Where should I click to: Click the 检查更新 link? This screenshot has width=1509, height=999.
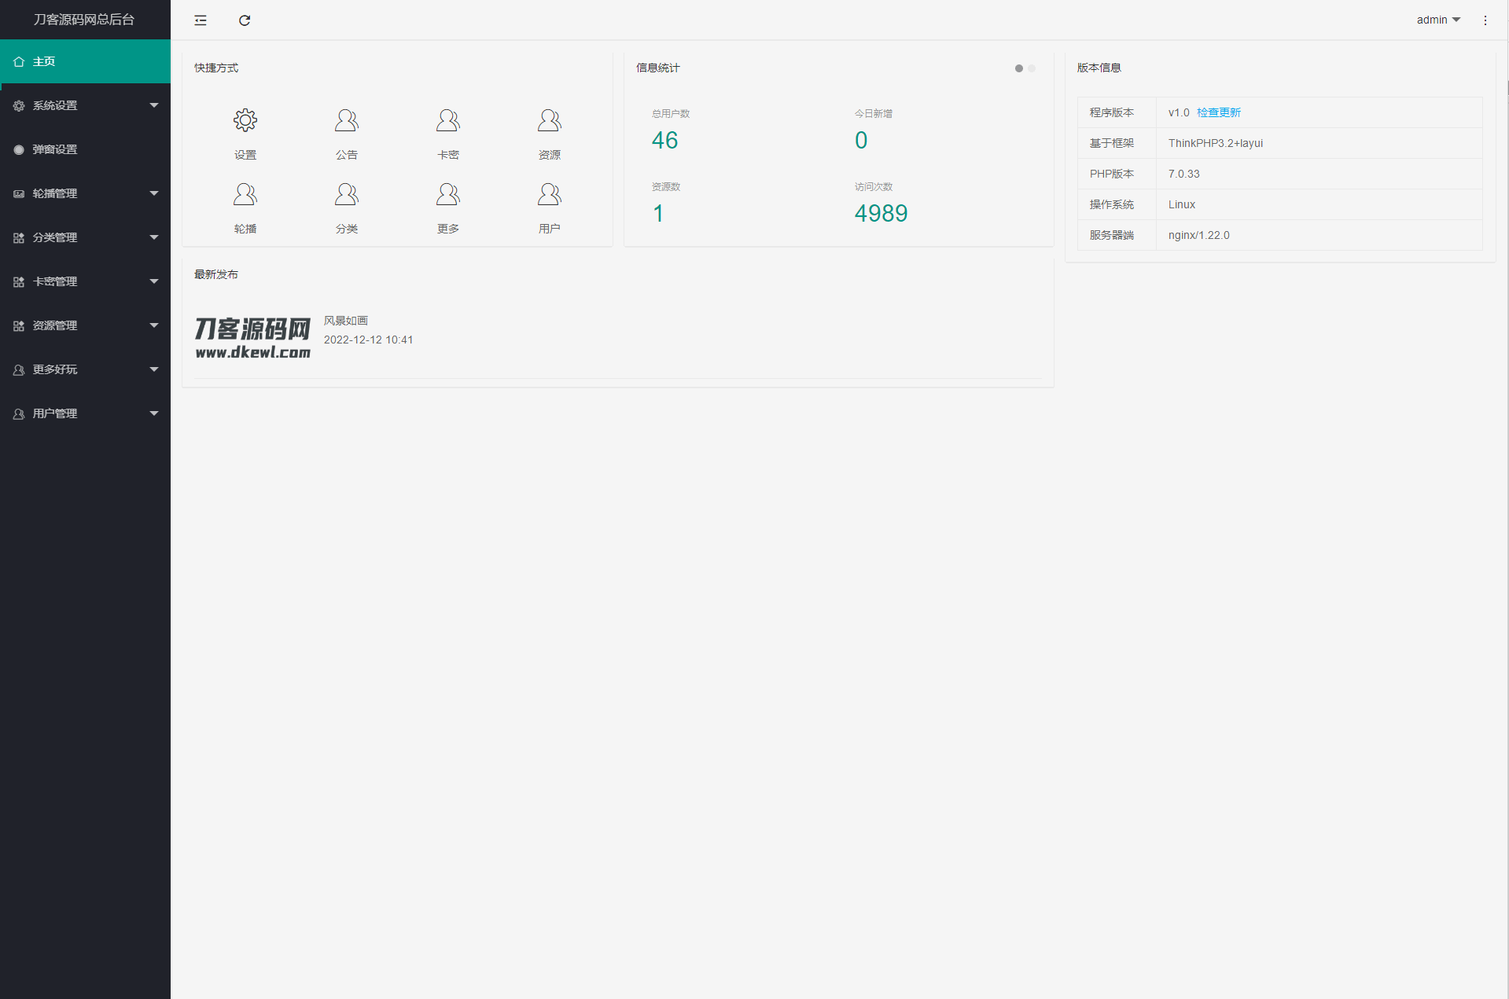[1218, 112]
